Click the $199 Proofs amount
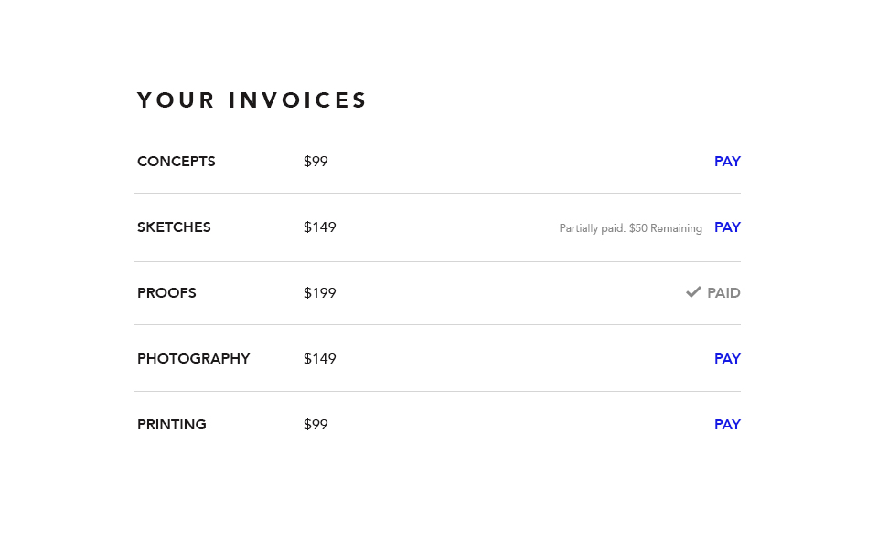This screenshot has height=548, width=878. coord(319,293)
